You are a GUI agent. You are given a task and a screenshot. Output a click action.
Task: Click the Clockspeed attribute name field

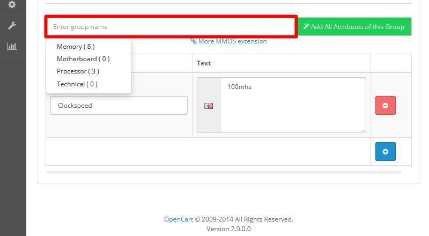pyautogui.click(x=119, y=106)
